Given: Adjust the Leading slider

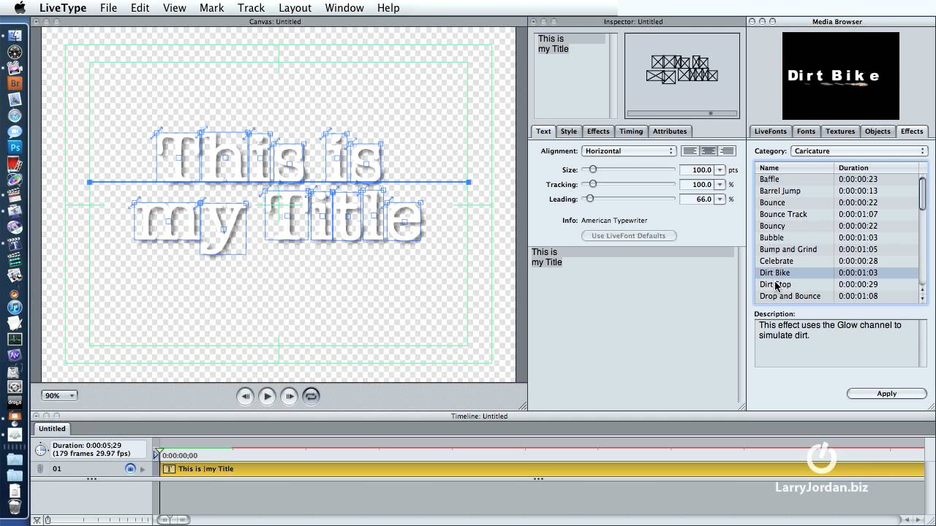Looking at the screenshot, I should coord(589,199).
